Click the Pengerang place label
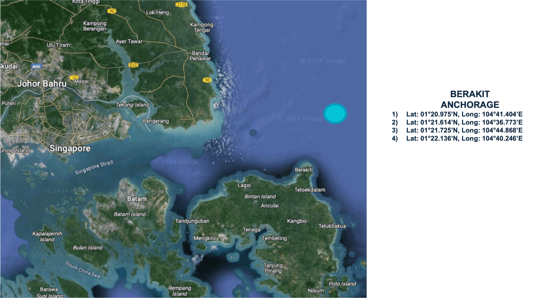554x298 pixels. (156, 121)
